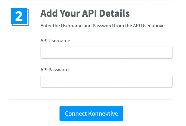Click the API Username input field
Screen dimensions: 186x126
106,53
